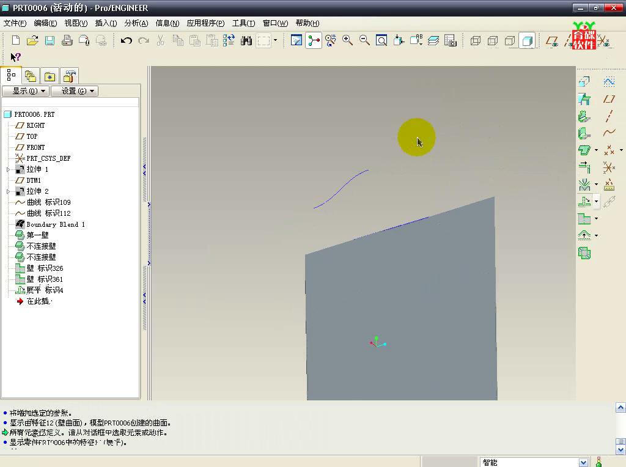Open an existing file via folder icon
The width and height of the screenshot is (626, 467).
tap(33, 40)
